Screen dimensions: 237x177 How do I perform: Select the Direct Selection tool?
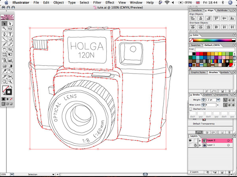click(10, 24)
